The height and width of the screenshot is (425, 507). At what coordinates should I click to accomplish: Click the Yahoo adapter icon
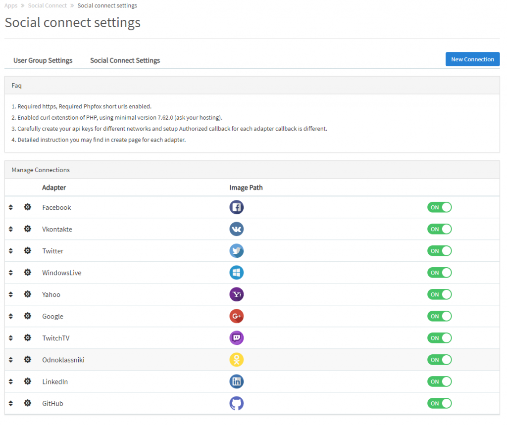[236, 294]
